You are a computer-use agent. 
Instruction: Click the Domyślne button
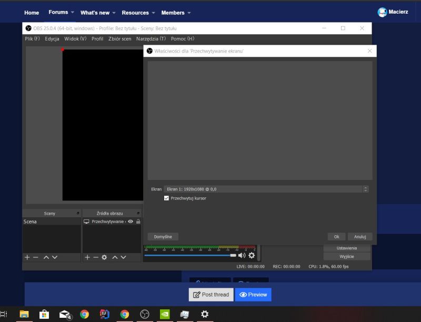pyautogui.click(x=163, y=236)
